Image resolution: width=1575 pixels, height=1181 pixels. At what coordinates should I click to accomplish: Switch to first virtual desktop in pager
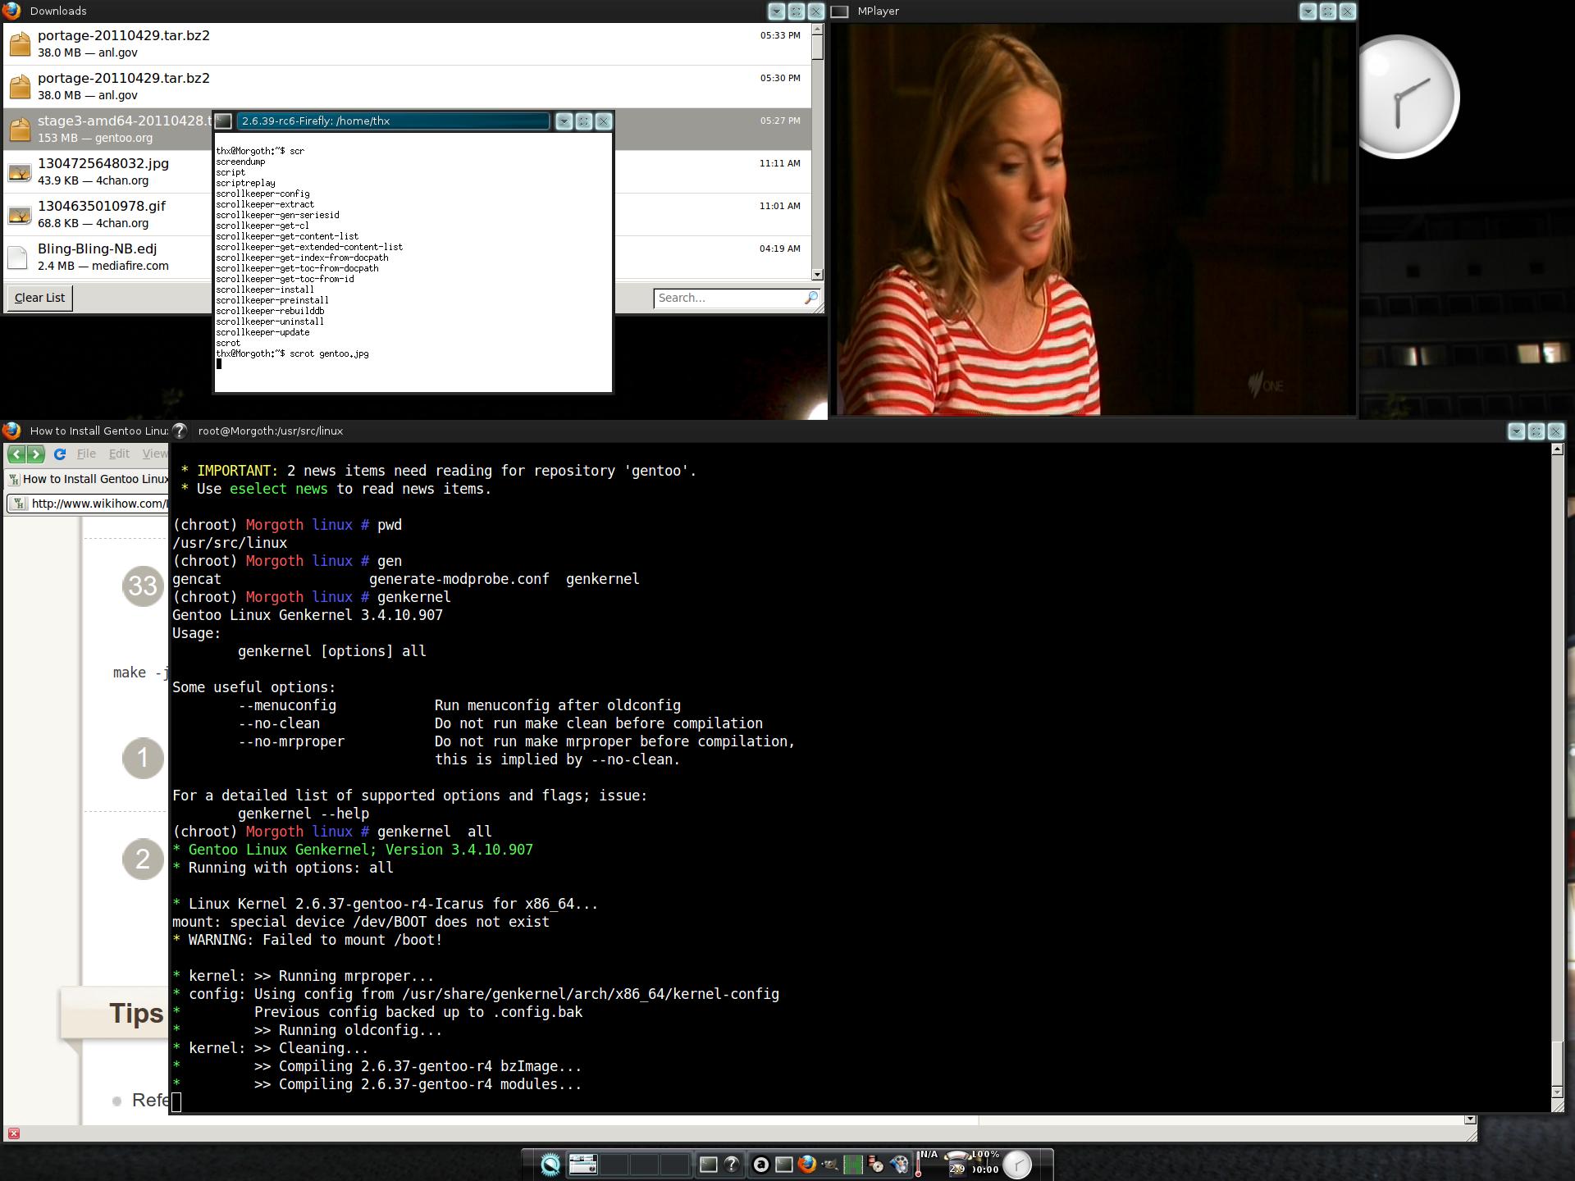(x=583, y=1165)
